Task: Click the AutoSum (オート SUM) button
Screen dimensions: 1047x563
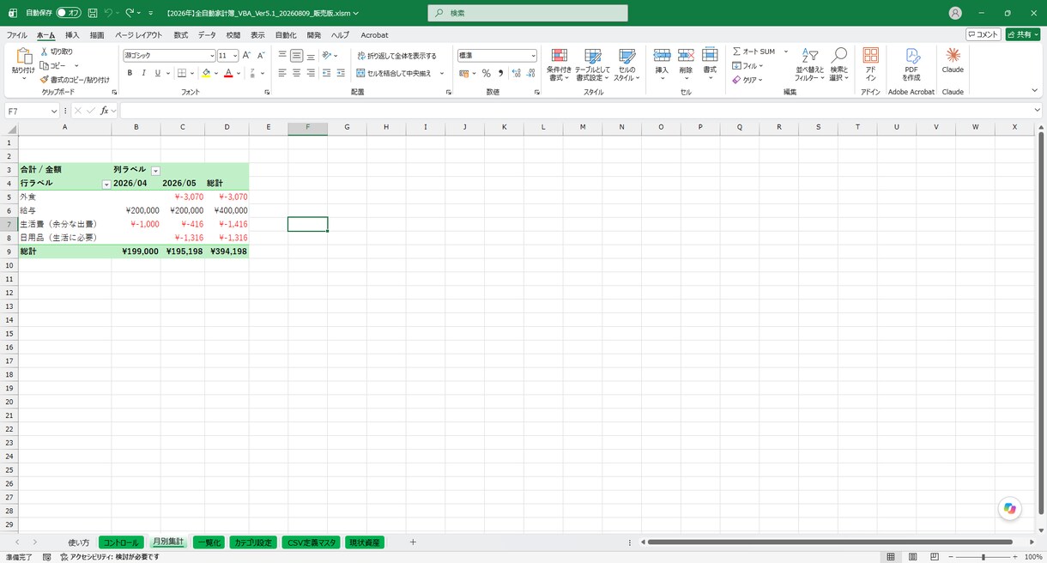Action: tap(753, 51)
